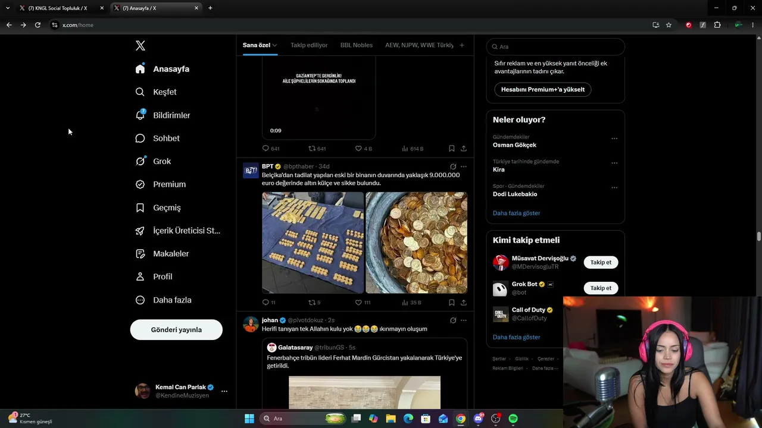Viewport: 762px width, 428px height.
Task: Open the Chrome extensions puzzle menu
Action: [x=717, y=25]
